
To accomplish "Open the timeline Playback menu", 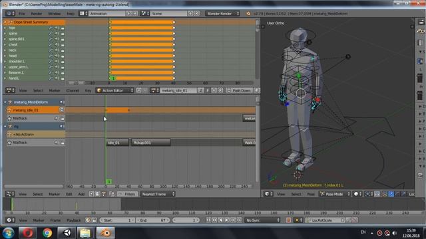I will pos(73,220).
